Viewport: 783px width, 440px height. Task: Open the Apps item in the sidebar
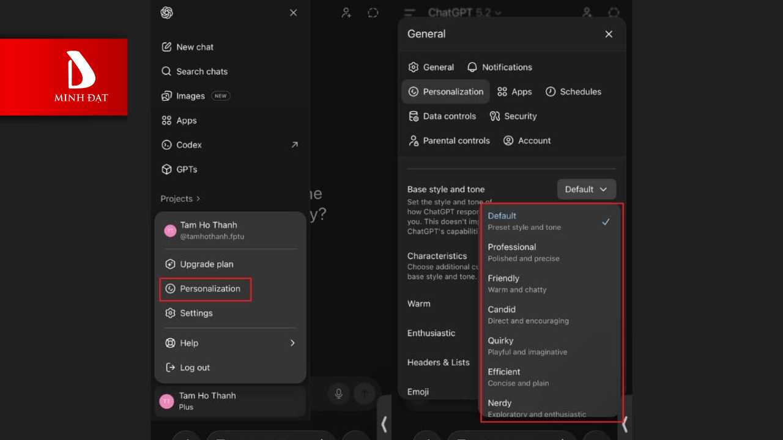186,120
